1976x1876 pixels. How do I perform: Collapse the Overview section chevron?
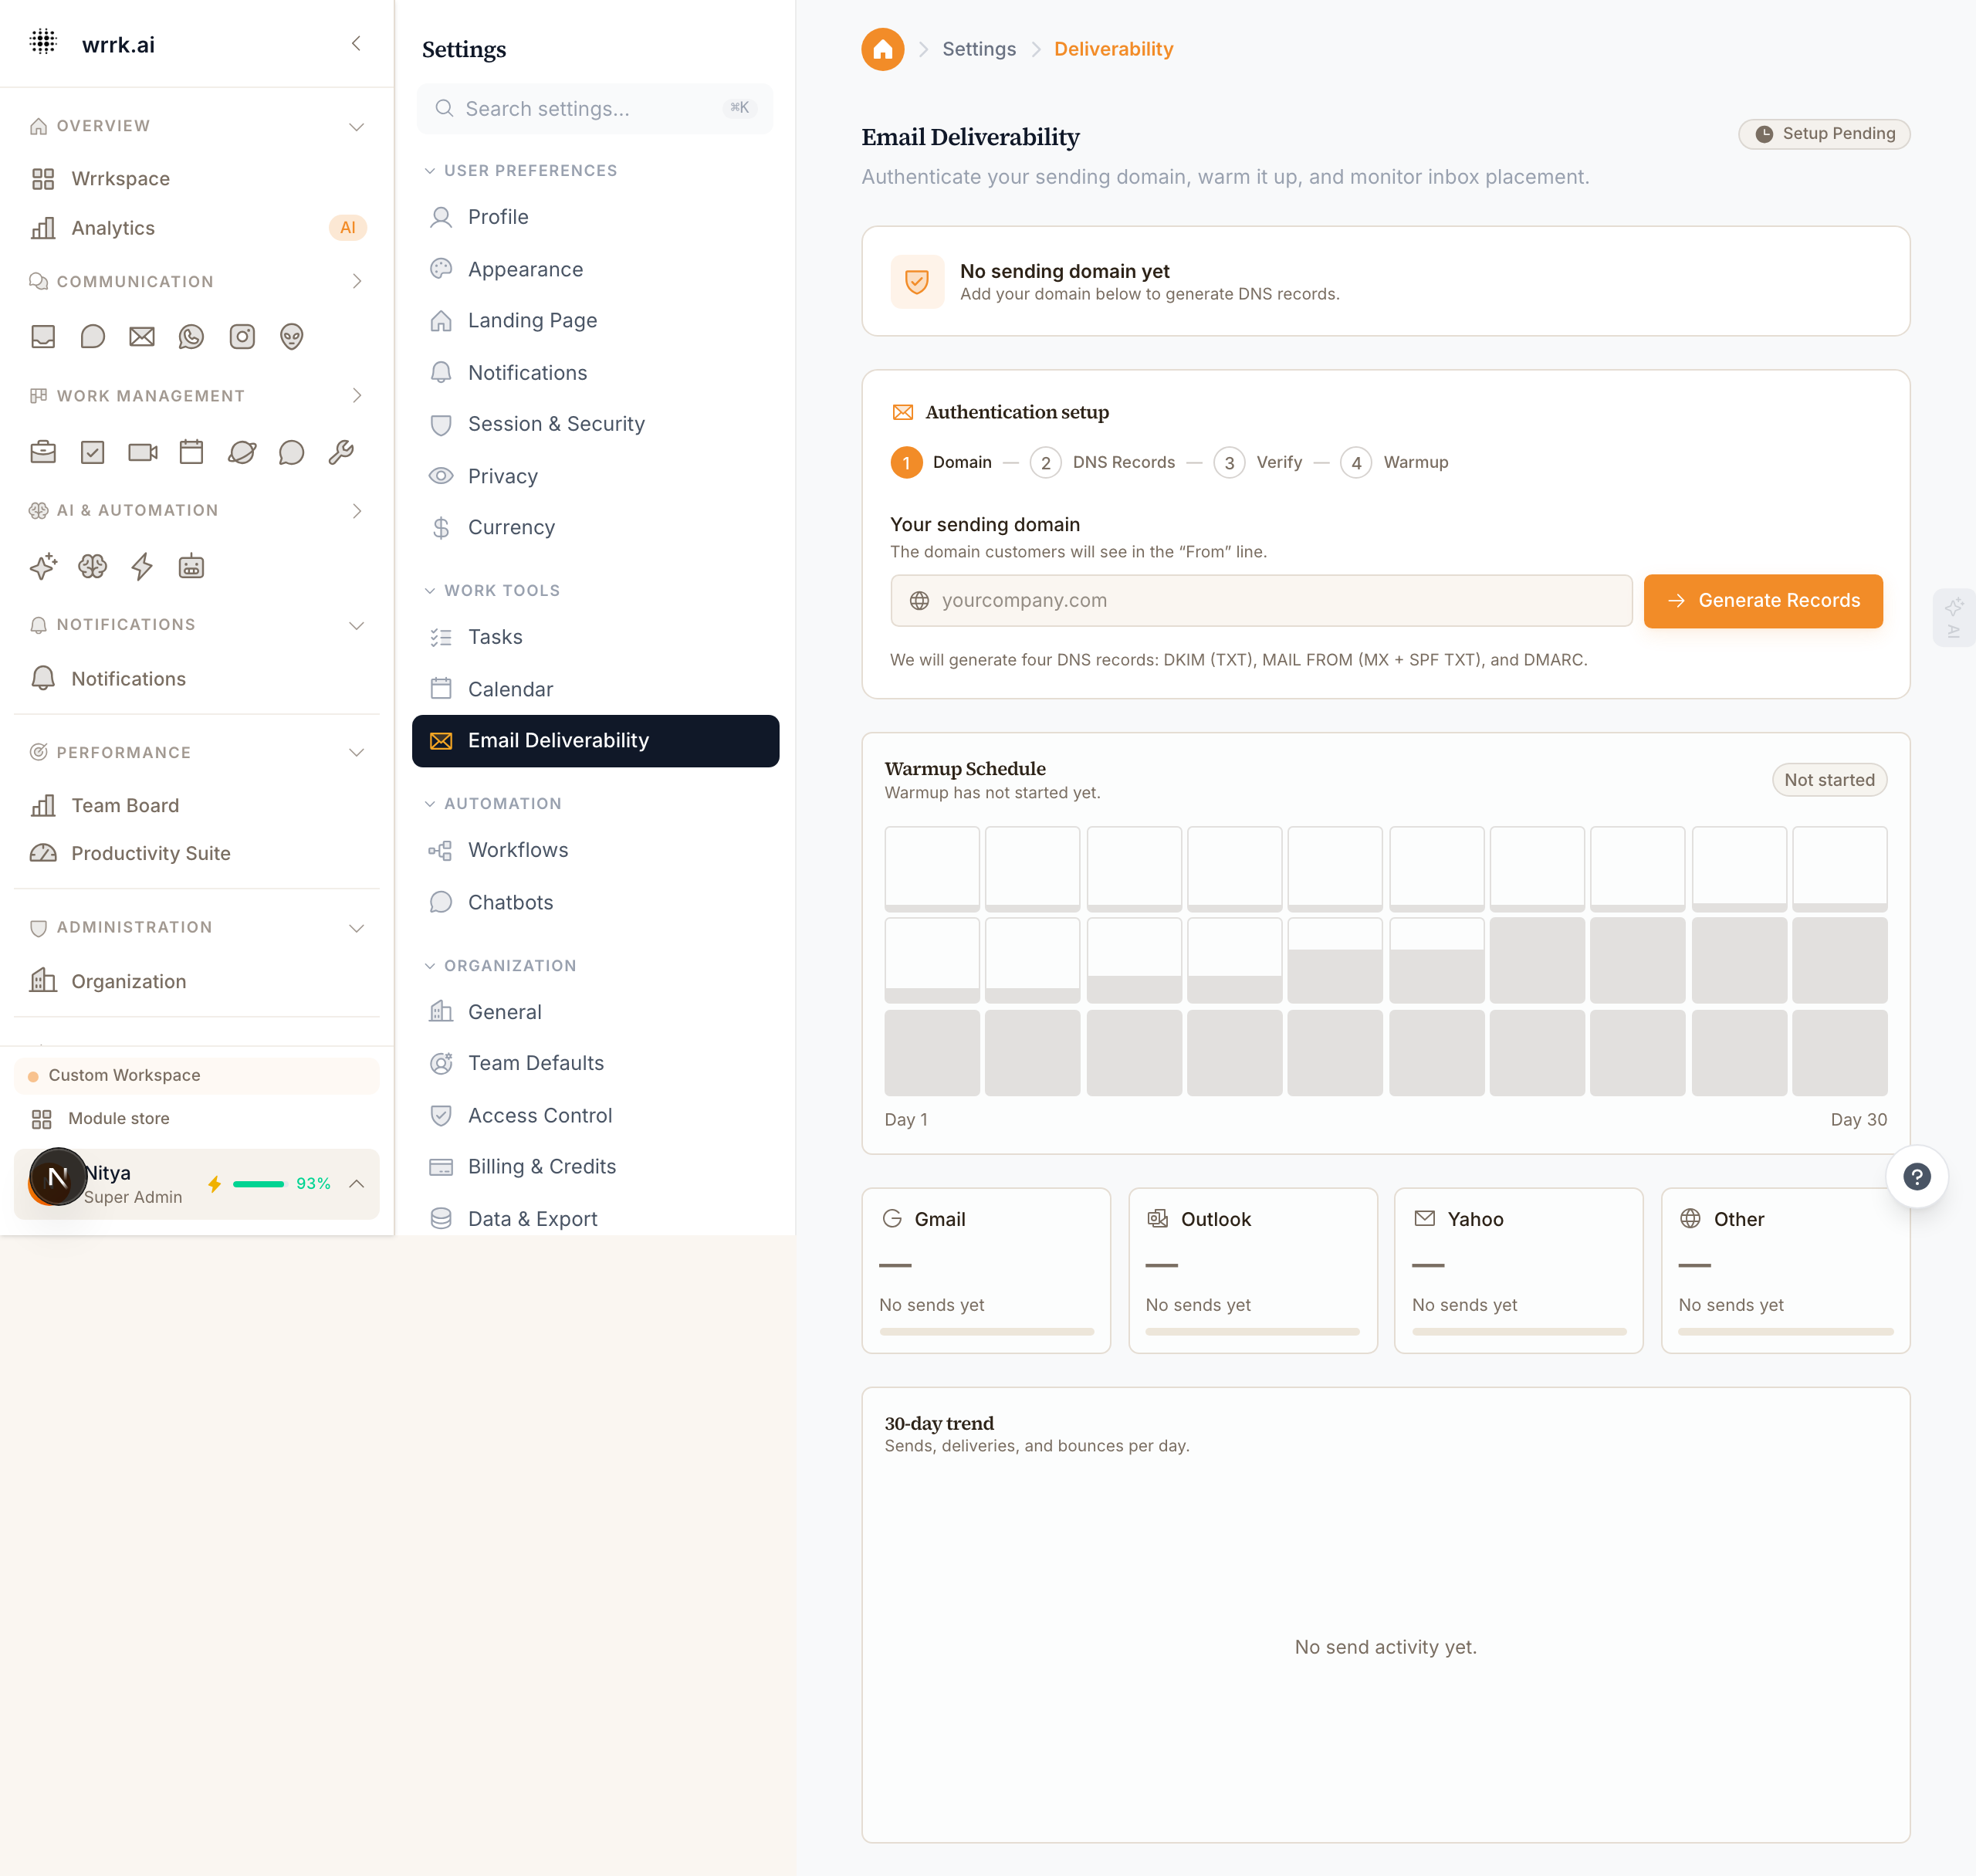point(357,126)
